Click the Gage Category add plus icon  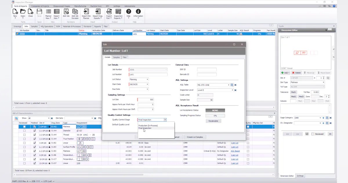323,118
